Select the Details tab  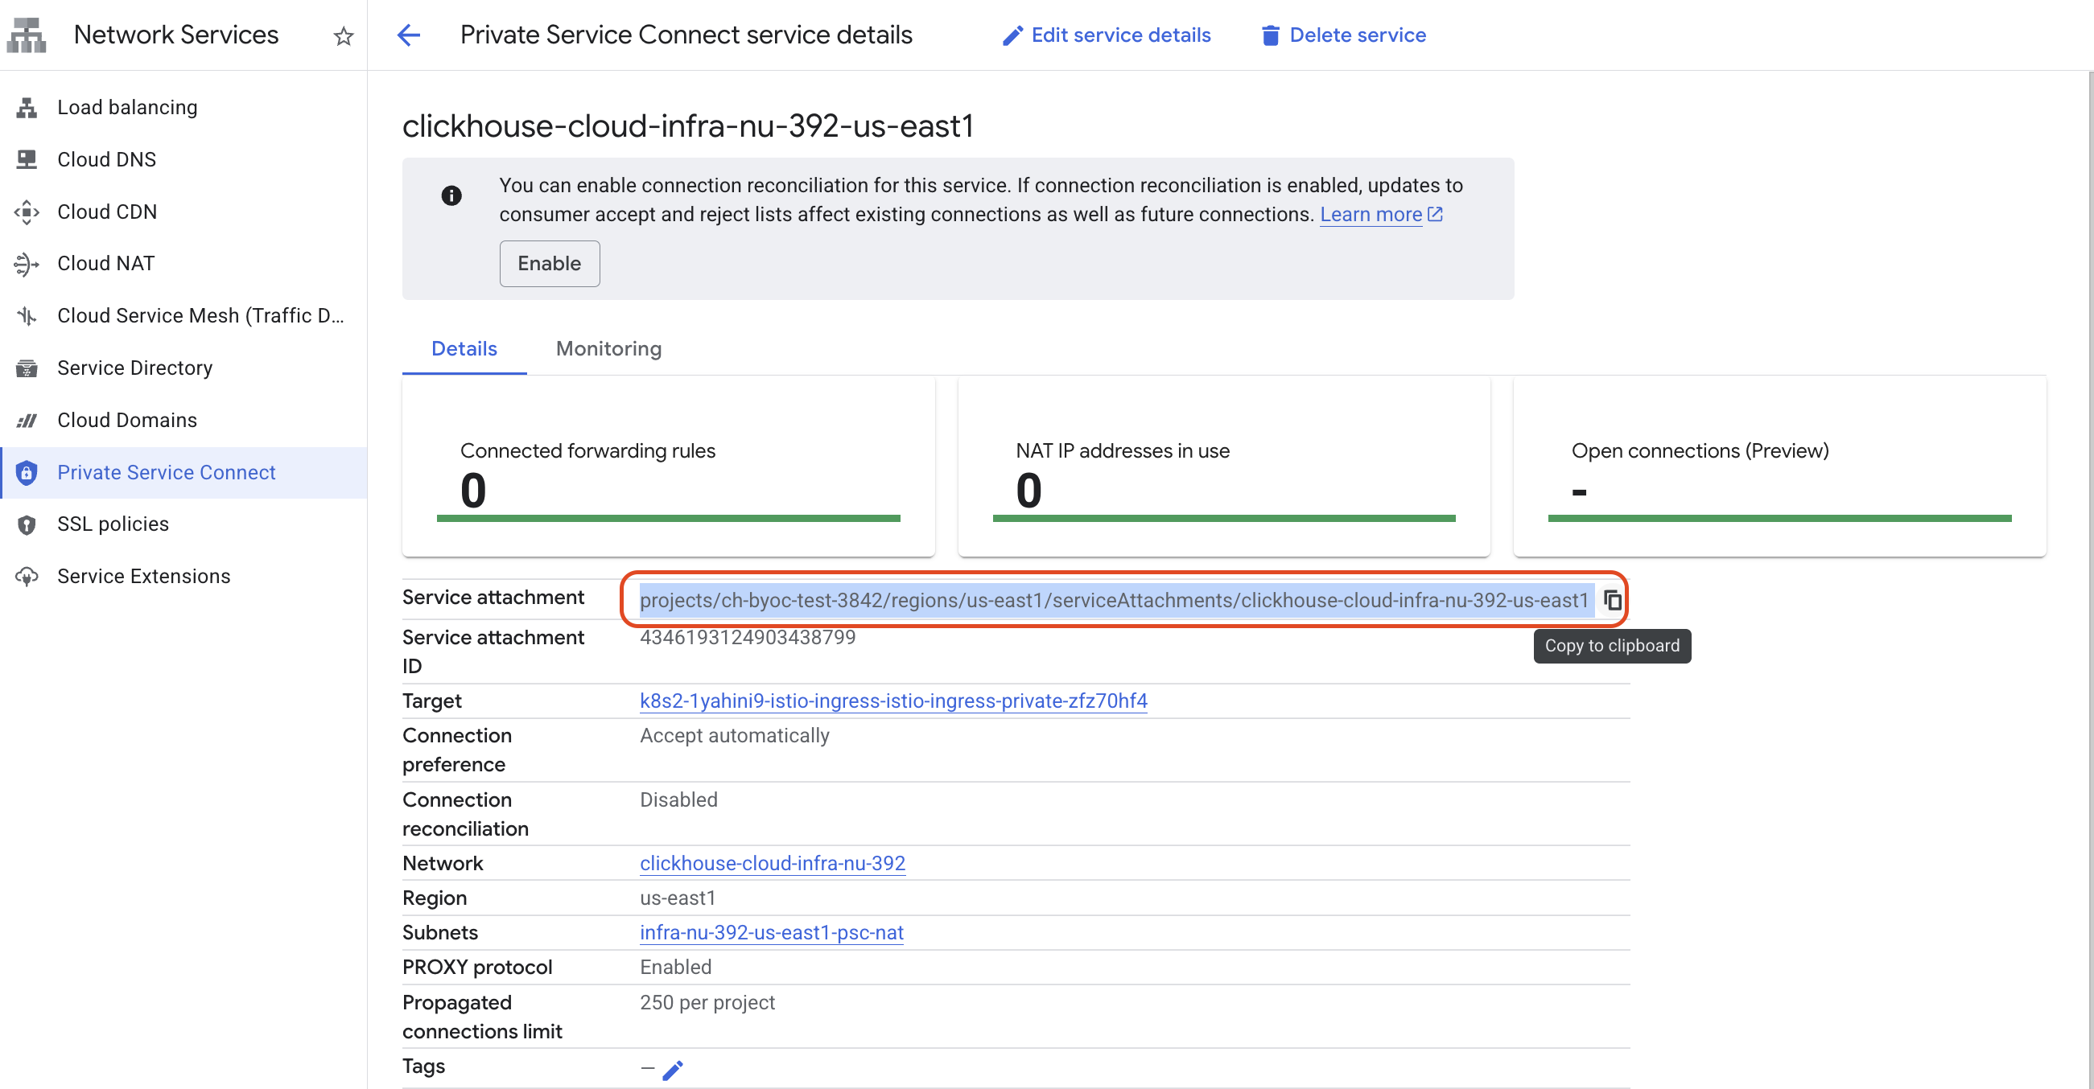(464, 348)
